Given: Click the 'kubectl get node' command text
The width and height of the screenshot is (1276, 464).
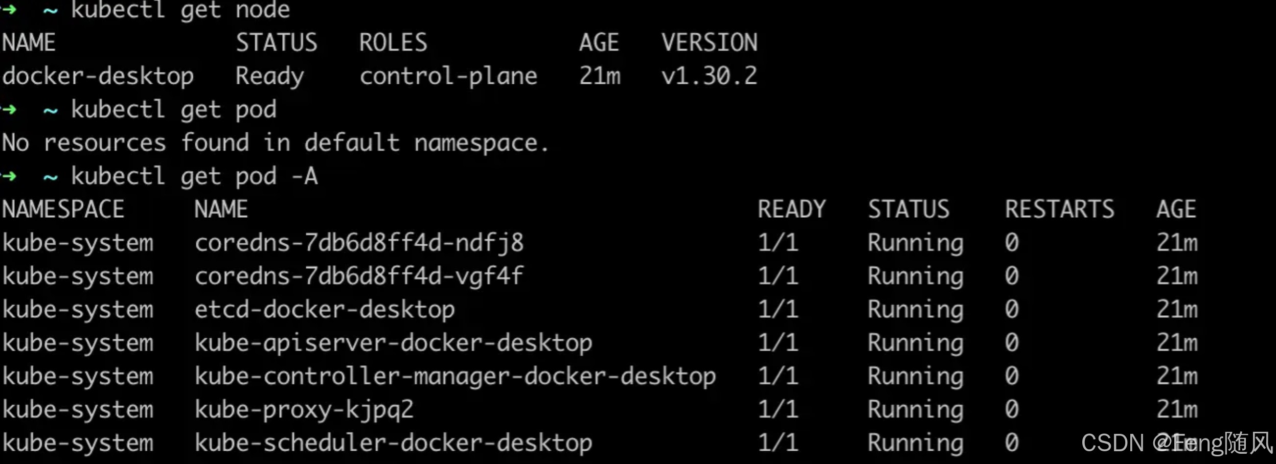Looking at the screenshot, I should pyautogui.click(x=180, y=10).
